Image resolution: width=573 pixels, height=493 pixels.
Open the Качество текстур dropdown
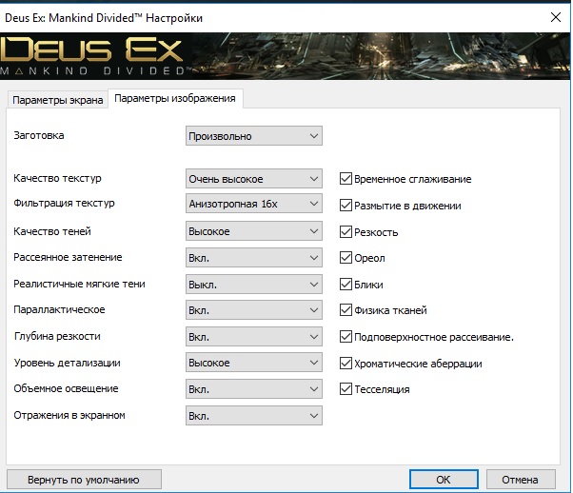[253, 178]
